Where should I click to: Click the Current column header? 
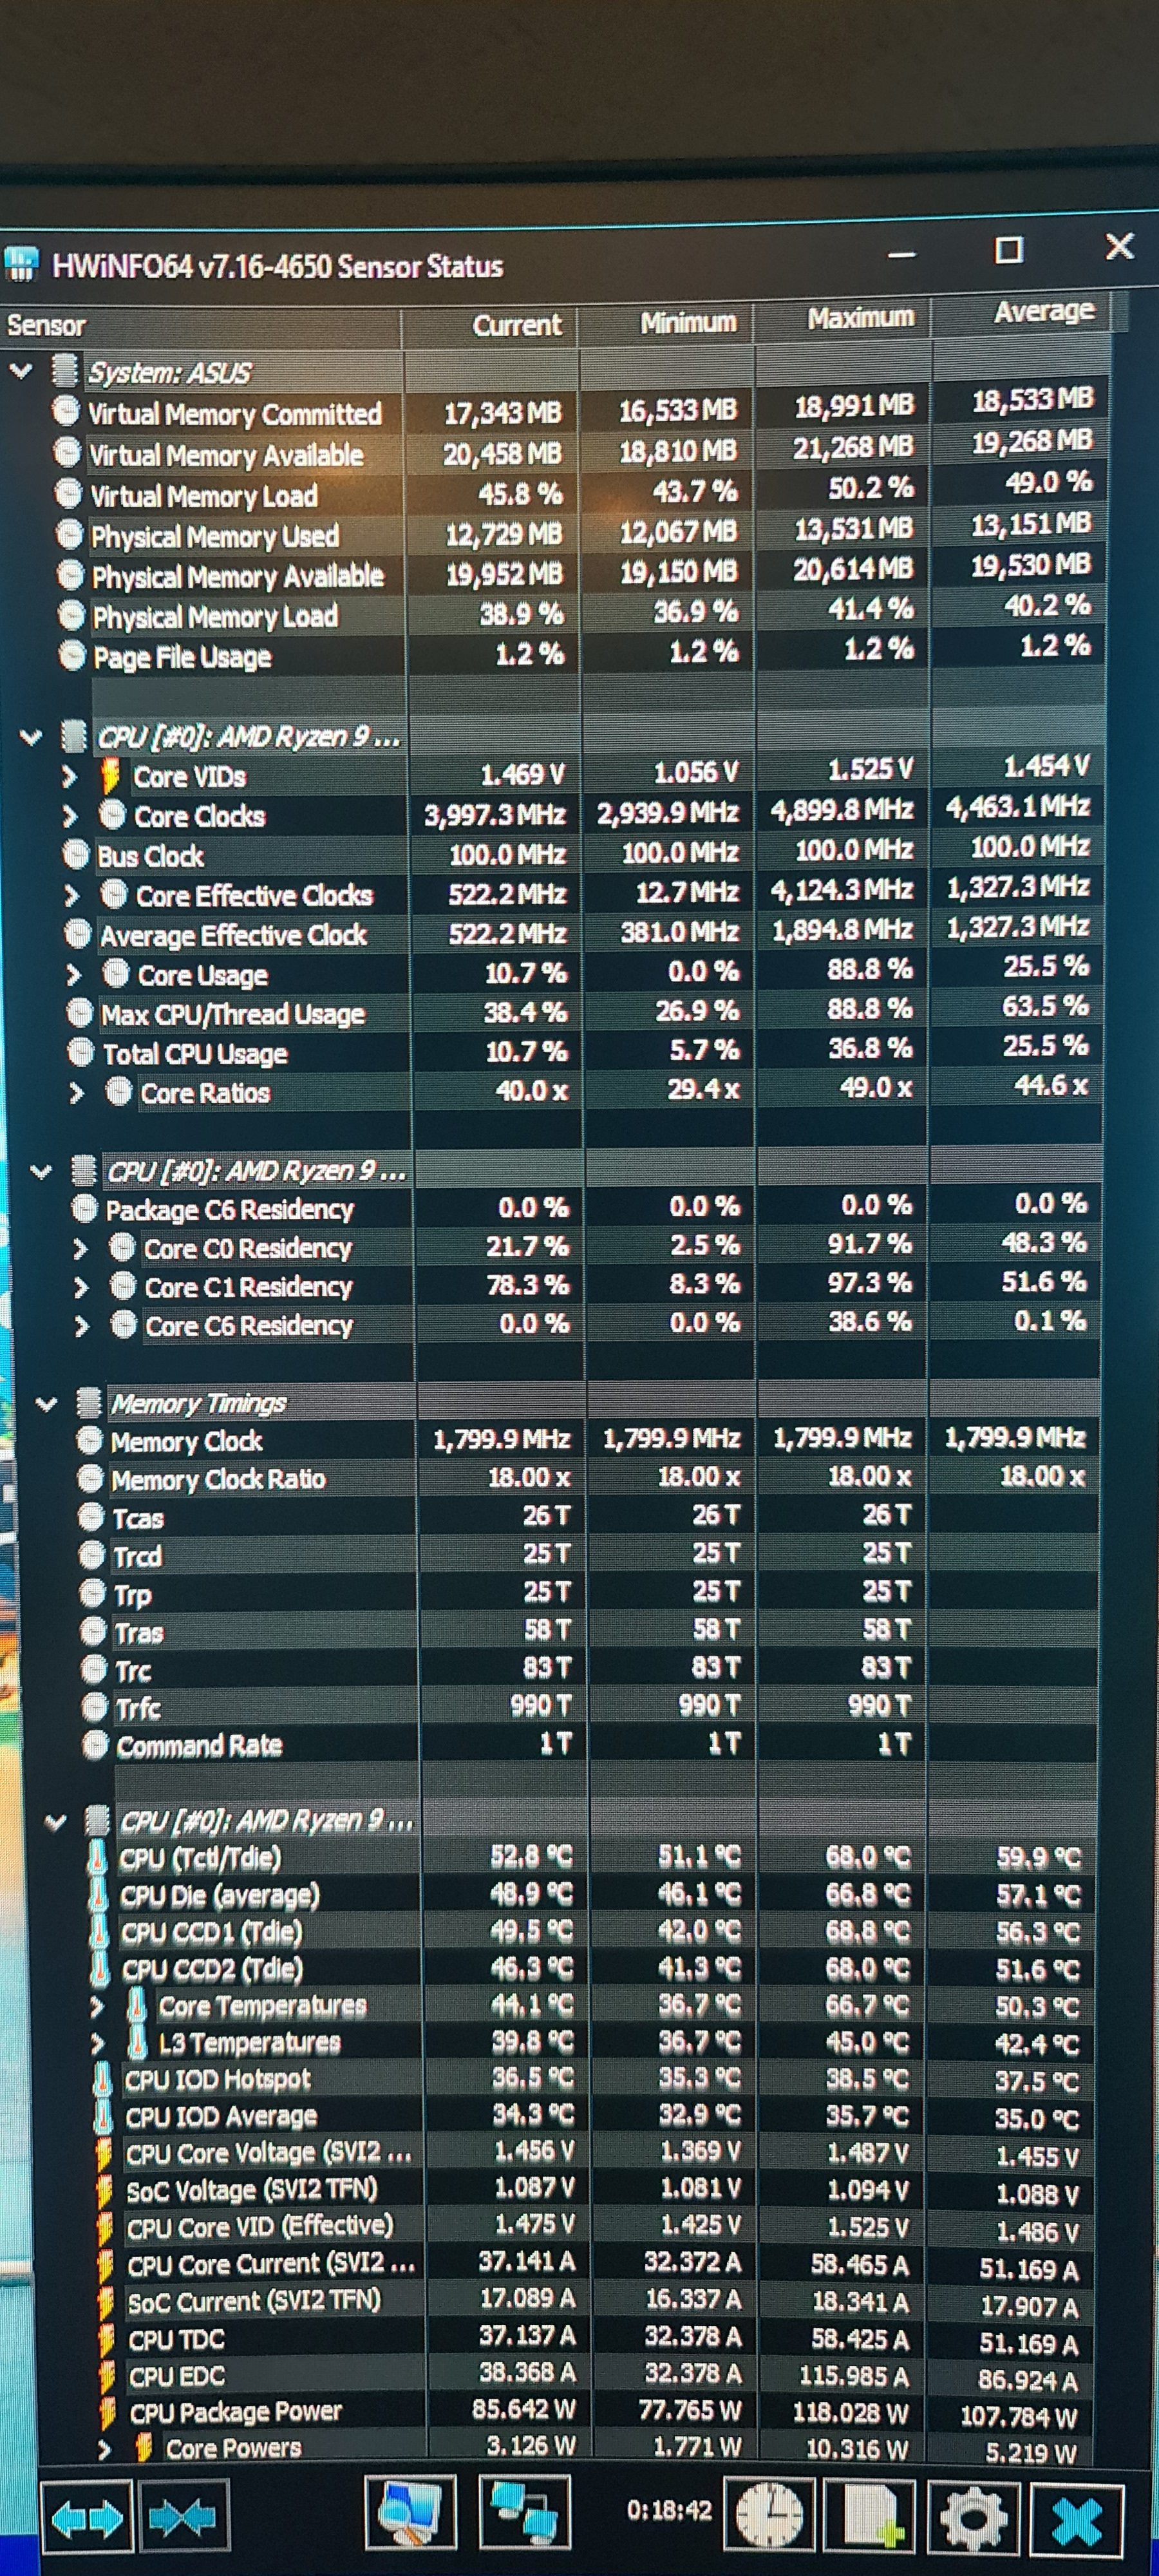tap(489, 325)
